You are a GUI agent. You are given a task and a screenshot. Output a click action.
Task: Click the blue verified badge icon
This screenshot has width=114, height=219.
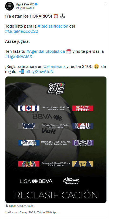point(36,5)
